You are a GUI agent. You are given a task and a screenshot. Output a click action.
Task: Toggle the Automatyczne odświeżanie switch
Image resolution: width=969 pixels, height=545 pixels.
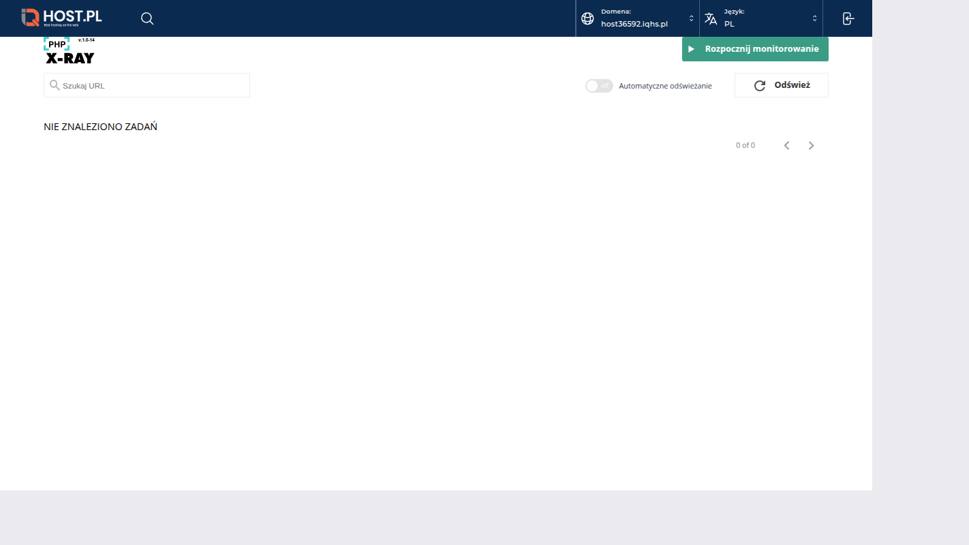[x=599, y=86]
